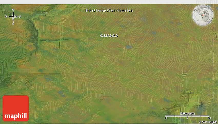Screen dimensions: 218x124
Task: Click the compass rose icon
Action: coord(13,17)
